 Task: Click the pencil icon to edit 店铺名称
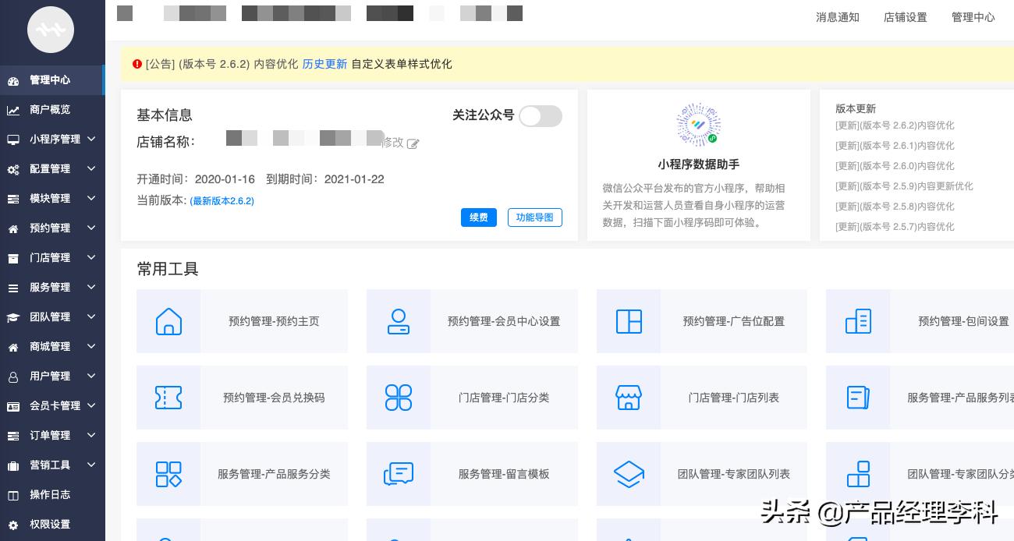click(413, 143)
